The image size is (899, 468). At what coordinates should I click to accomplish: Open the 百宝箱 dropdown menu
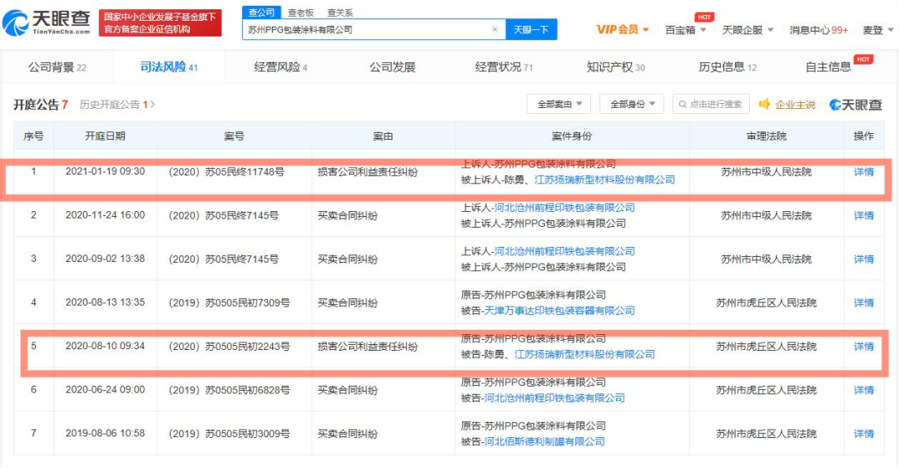click(685, 30)
